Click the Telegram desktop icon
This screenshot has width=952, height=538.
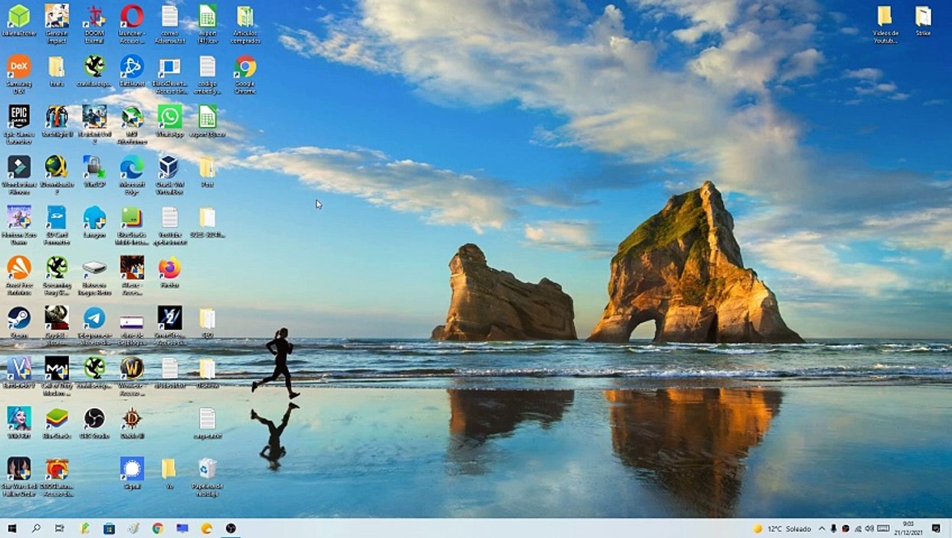point(94,326)
